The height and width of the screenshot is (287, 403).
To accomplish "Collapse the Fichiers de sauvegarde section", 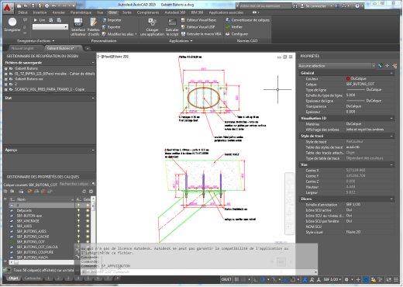I will 93,63.
